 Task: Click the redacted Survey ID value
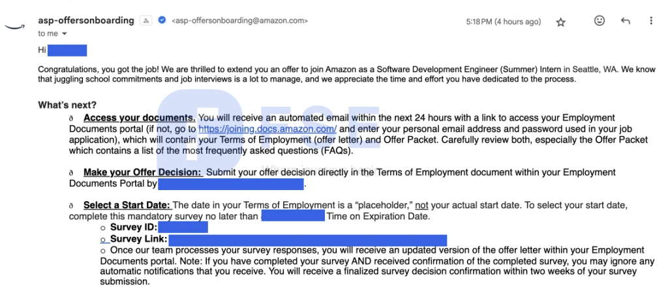[183, 227]
